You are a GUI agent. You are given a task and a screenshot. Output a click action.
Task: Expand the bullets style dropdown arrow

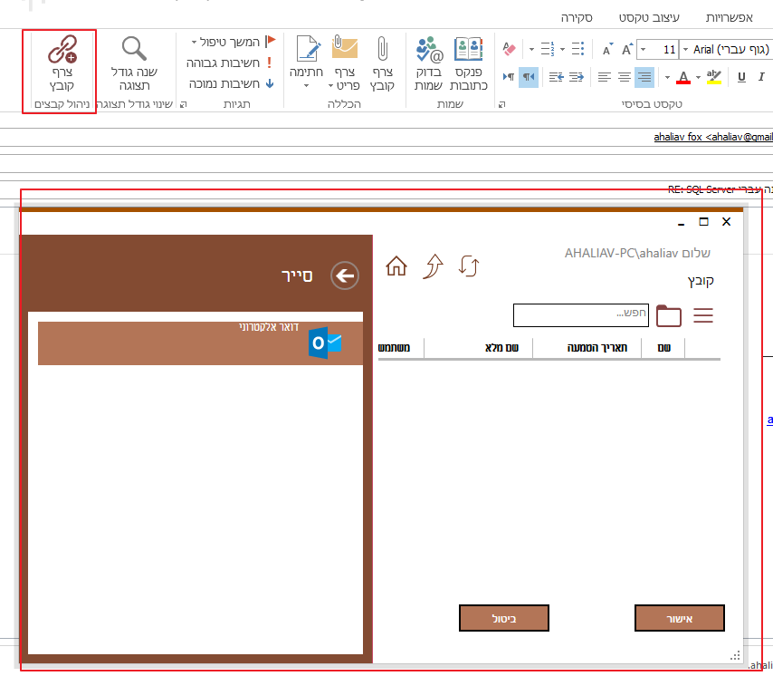[x=562, y=49]
